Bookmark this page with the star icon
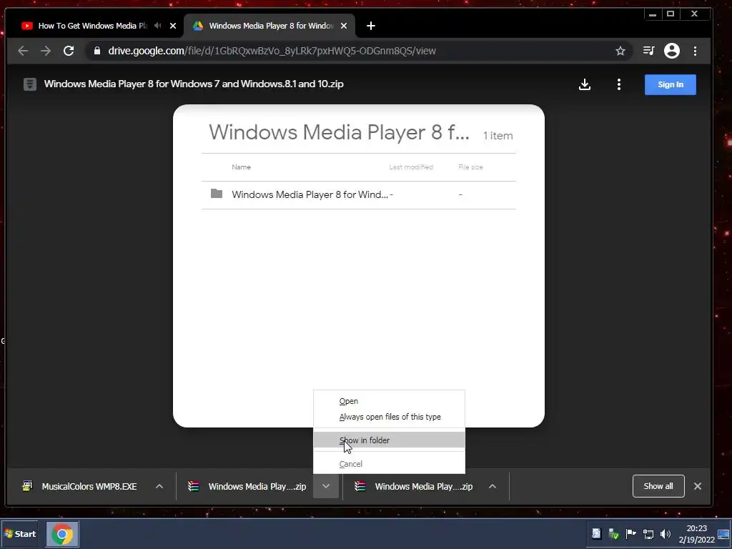Screen dimensions: 732x549 620,51
